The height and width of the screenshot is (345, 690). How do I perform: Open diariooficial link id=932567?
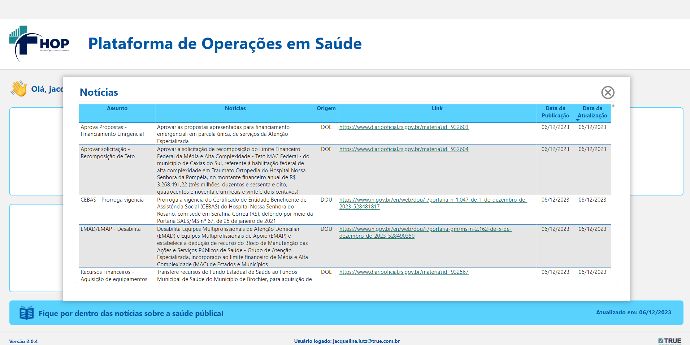tap(404, 272)
